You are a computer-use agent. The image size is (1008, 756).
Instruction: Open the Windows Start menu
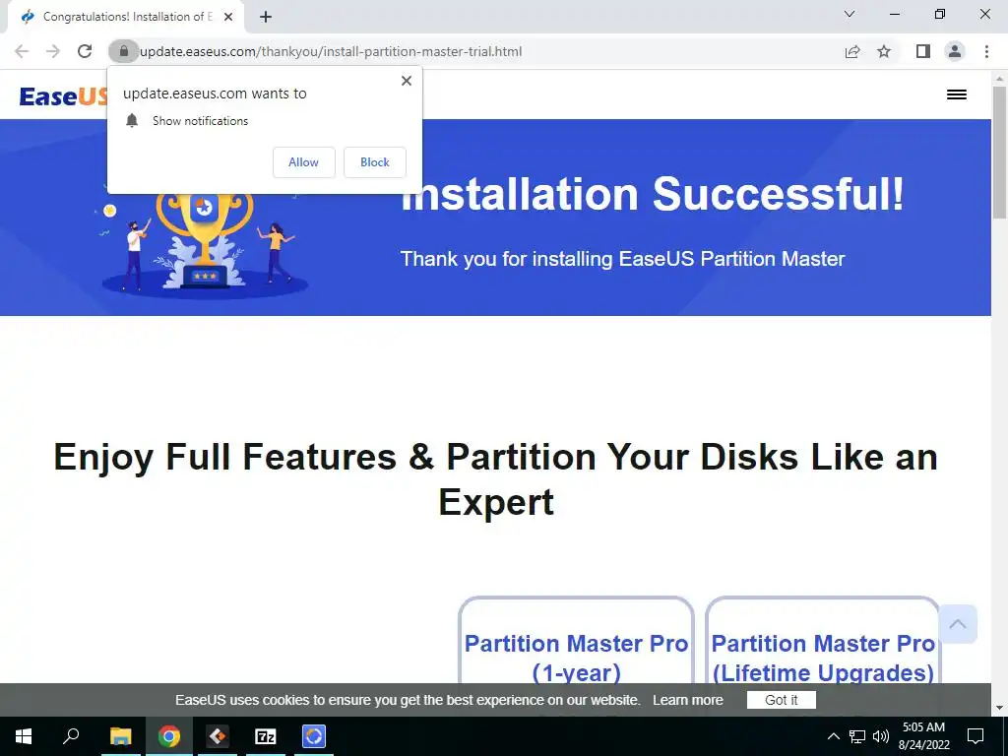(24, 736)
